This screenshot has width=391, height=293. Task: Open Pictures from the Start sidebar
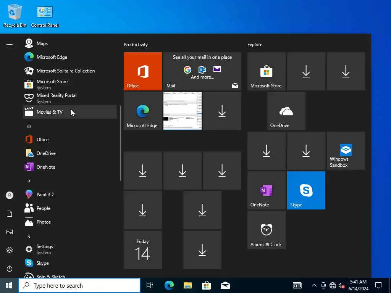[10, 232]
